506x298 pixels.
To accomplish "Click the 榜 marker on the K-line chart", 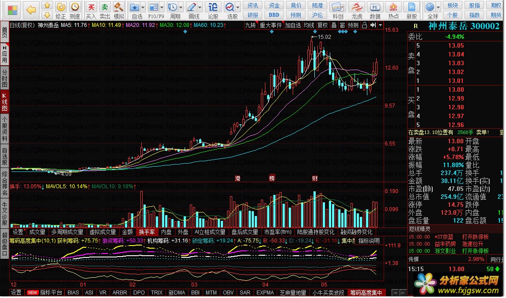I will (x=272, y=178).
